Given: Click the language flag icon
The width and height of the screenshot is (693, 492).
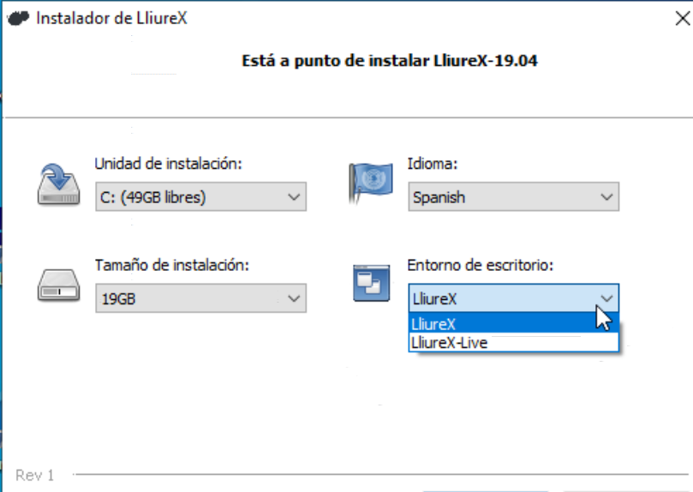Looking at the screenshot, I should [x=370, y=183].
